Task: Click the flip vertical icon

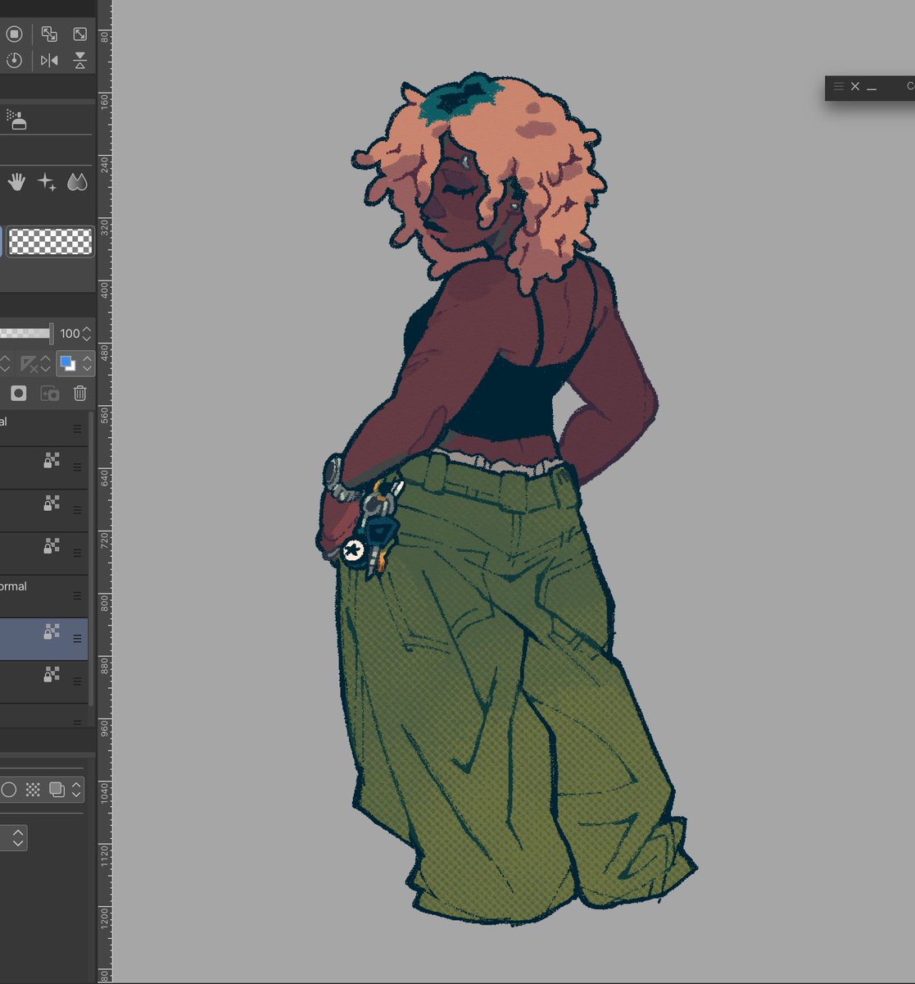Action: click(79, 61)
